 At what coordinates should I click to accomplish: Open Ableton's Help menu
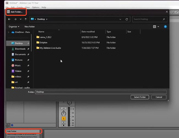point(44,7)
